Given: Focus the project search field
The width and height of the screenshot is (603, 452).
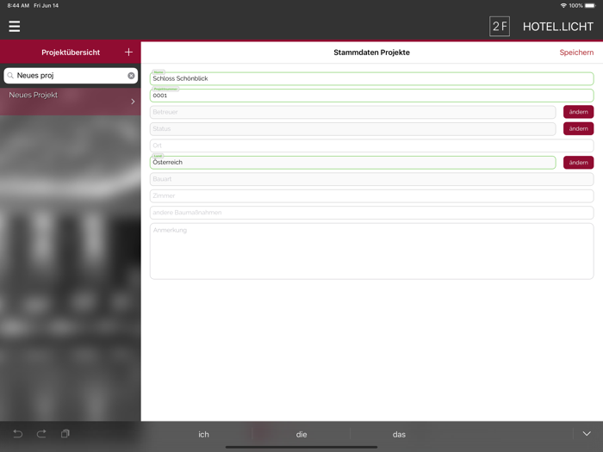Looking at the screenshot, I should pyautogui.click(x=71, y=76).
